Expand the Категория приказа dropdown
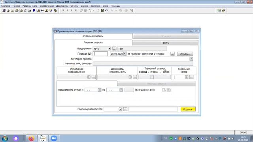 tap(191, 59)
